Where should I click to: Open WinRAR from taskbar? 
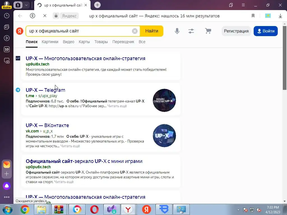coord(59,209)
